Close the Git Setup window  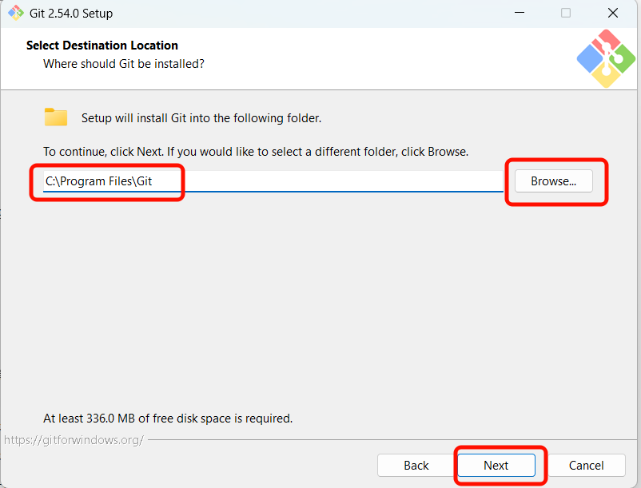(x=613, y=13)
